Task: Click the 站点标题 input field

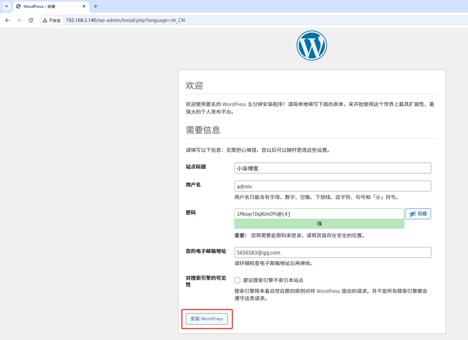Action: (333, 168)
